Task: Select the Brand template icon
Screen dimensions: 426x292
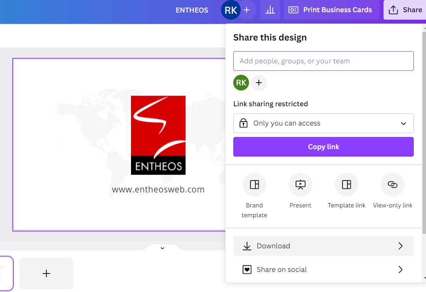Action: [x=254, y=184]
